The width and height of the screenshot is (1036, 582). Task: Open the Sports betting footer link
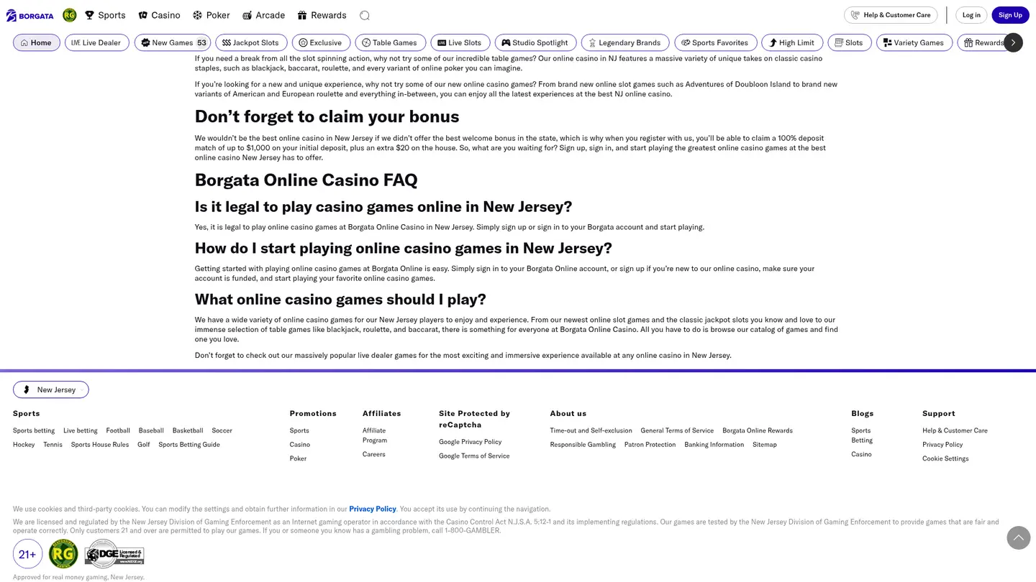tap(34, 430)
